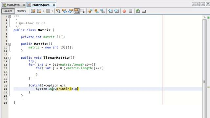Click the grayed Forward navigation icon
The width and height of the screenshot is (210, 118).
(48, 11)
